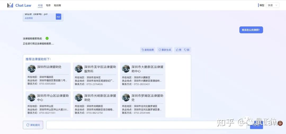Select the 深圳市大鹏新区法律援助中心 card
The width and height of the screenshot is (286, 134).
coord(142,76)
